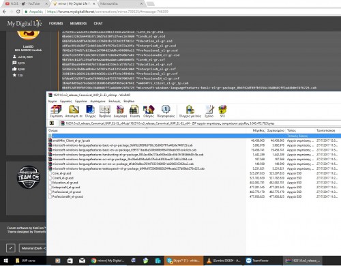Click the Test (Έλεγχος) archive icon
This screenshot has width=341, height=266.
point(90,111)
